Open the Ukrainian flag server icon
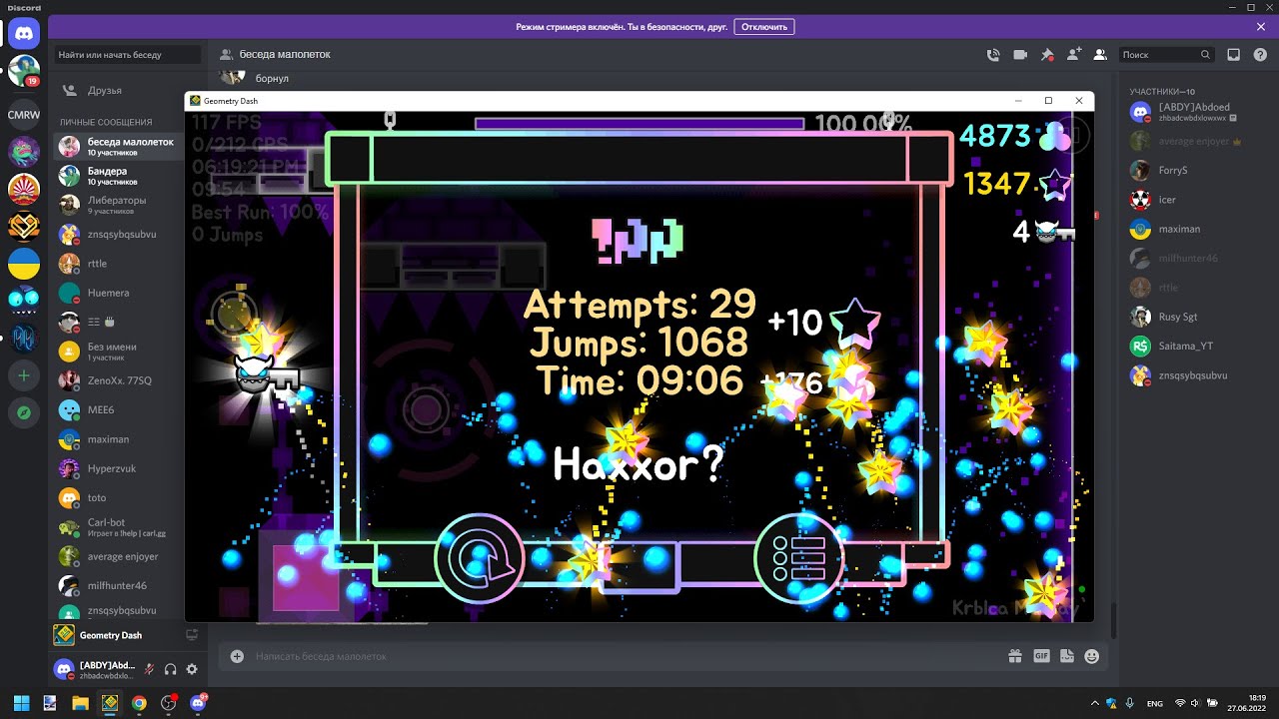1279x719 pixels. [x=24, y=264]
